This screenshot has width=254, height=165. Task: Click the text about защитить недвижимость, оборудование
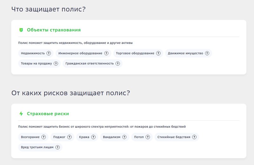point(75,43)
